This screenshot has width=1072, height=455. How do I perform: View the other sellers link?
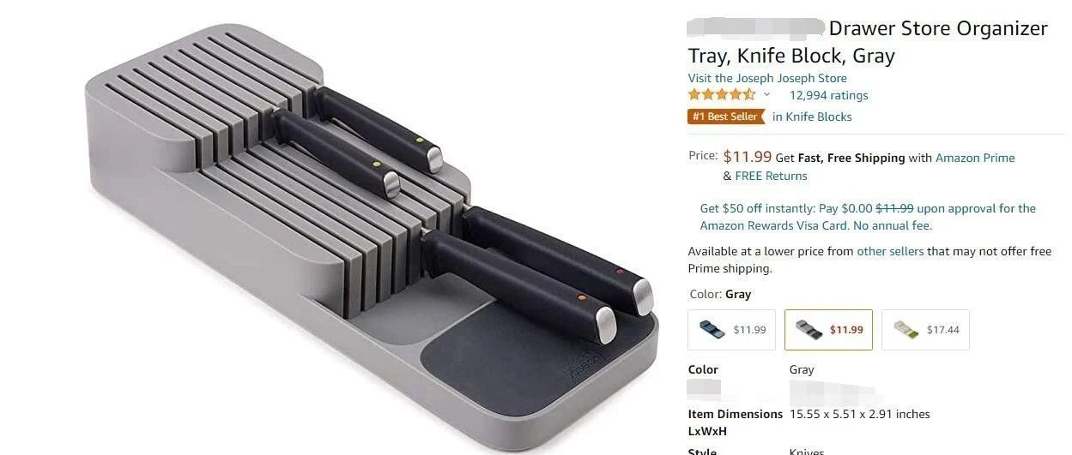click(890, 251)
